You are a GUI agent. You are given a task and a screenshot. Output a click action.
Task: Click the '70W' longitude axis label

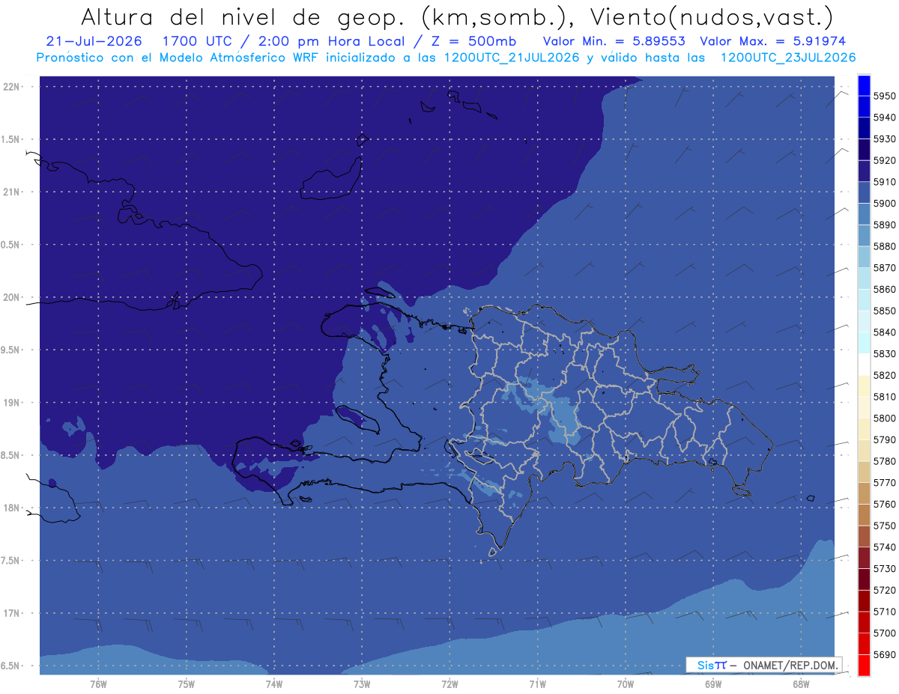point(626,684)
